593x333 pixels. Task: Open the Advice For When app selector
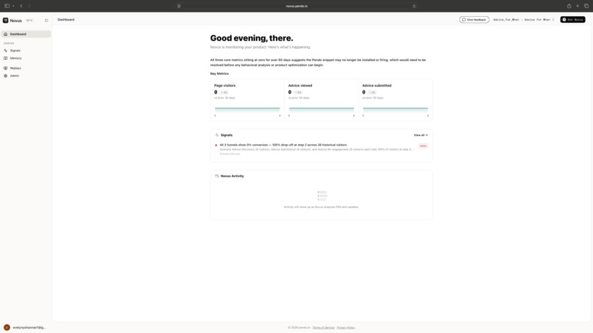tap(539, 20)
